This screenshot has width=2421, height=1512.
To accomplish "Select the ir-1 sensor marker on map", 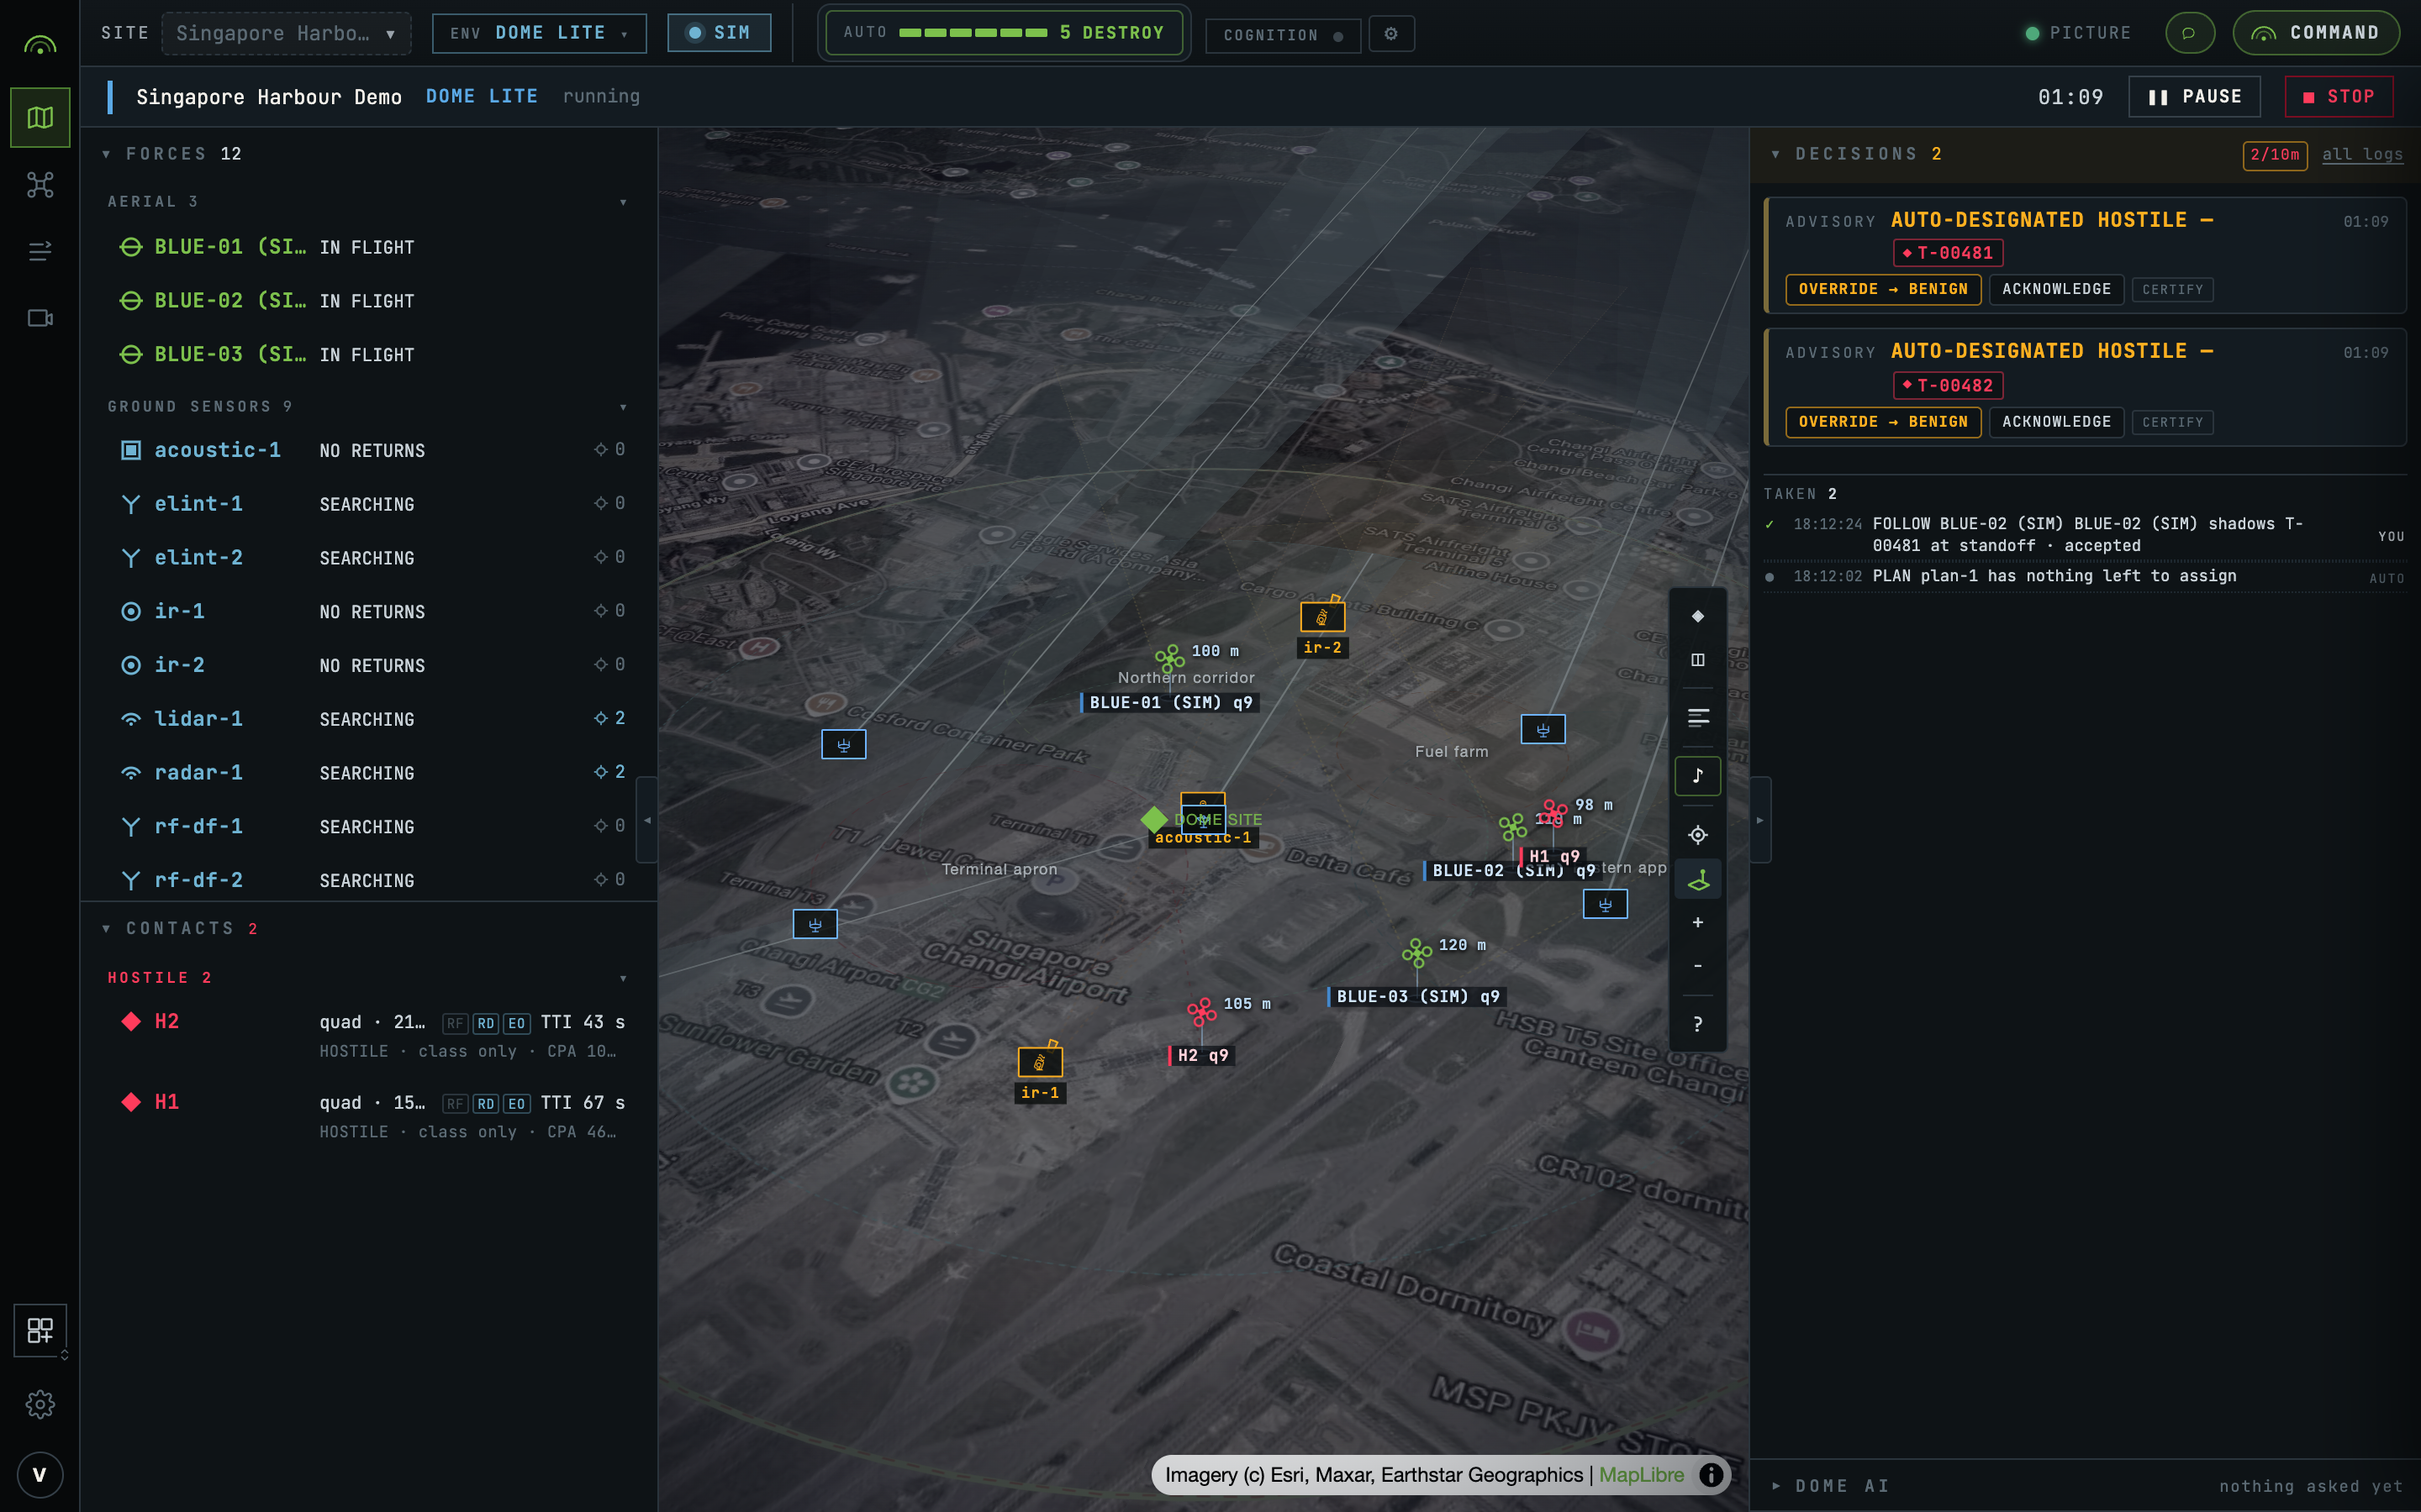I will tap(1039, 1062).
